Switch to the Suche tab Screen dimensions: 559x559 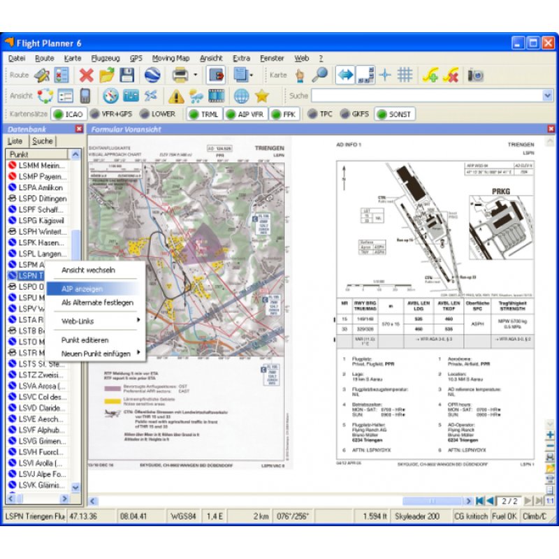click(43, 141)
